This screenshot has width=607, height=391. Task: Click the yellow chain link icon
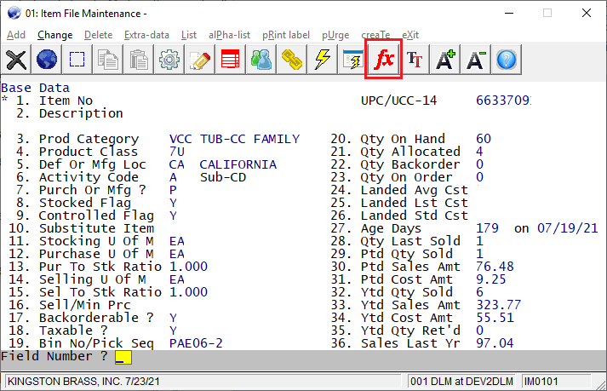point(291,60)
